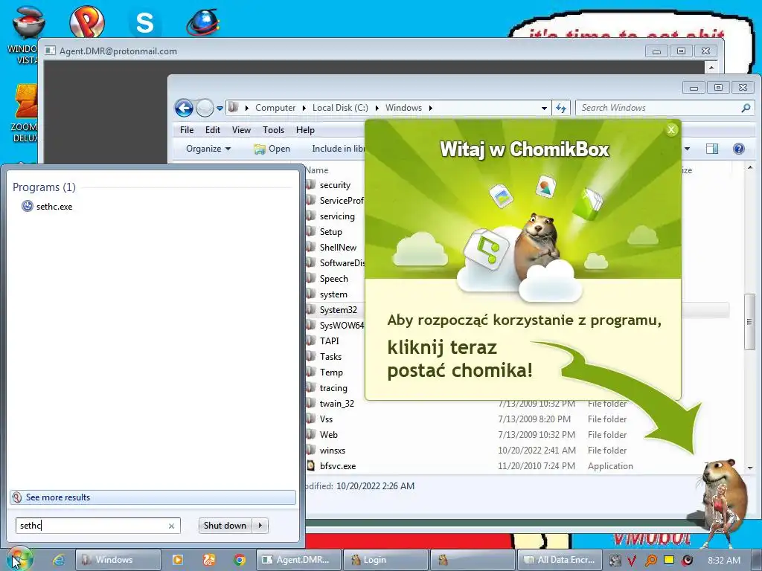762x571 pixels.
Task: Open Windows Media Player taskbar icon
Action: point(178,560)
